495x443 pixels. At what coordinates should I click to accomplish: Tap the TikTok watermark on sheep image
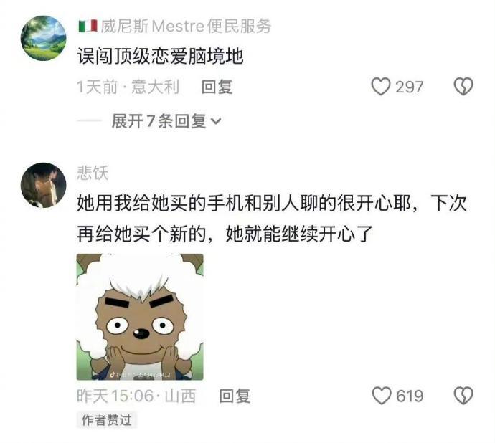tap(140, 375)
